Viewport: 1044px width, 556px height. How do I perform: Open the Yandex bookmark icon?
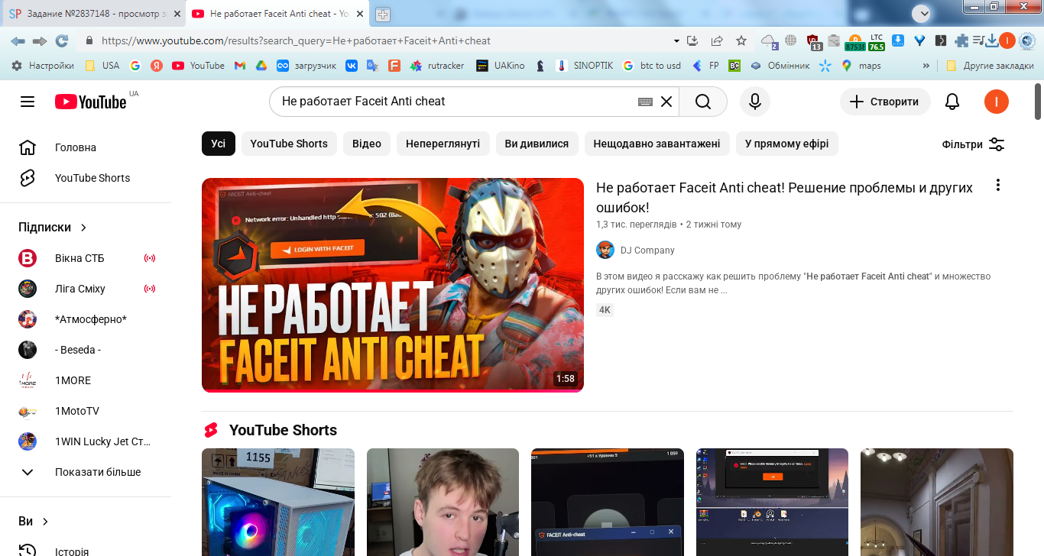(x=157, y=66)
